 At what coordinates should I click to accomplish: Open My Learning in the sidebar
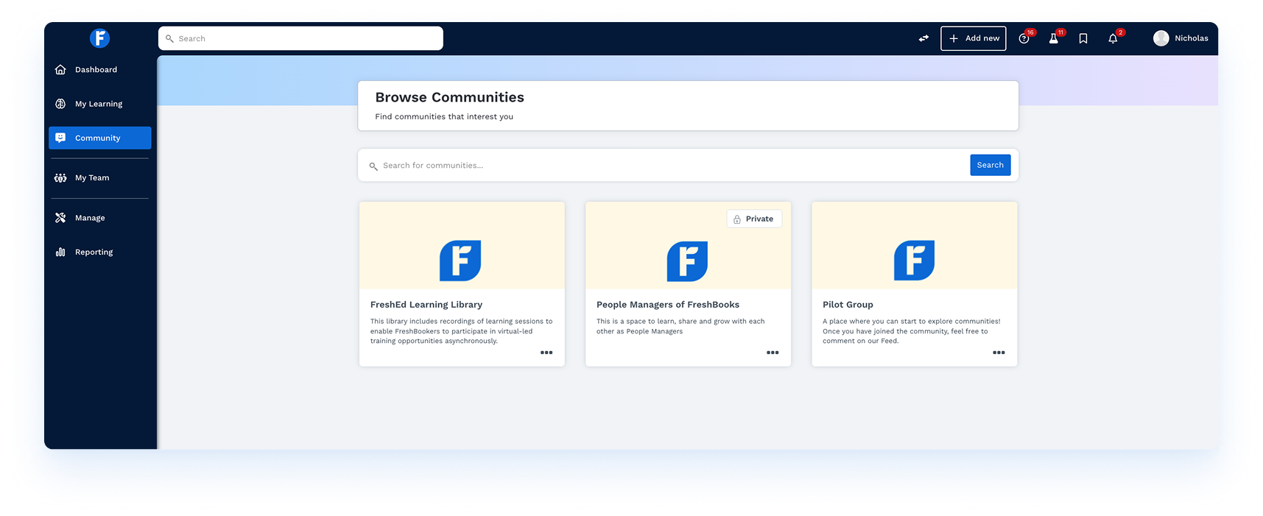99,104
